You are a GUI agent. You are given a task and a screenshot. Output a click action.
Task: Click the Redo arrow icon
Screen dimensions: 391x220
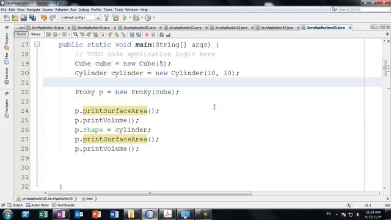pos(53,18)
